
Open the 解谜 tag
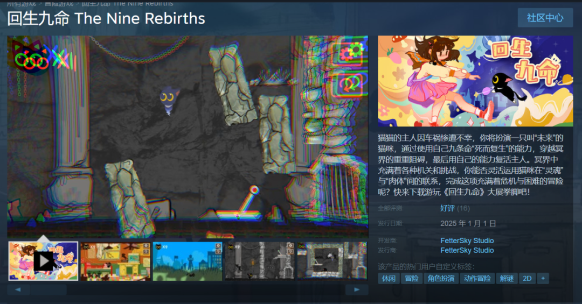tap(507, 278)
